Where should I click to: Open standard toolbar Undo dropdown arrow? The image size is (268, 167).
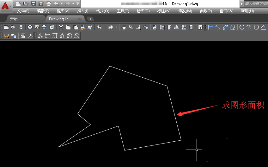[x=105, y=27]
